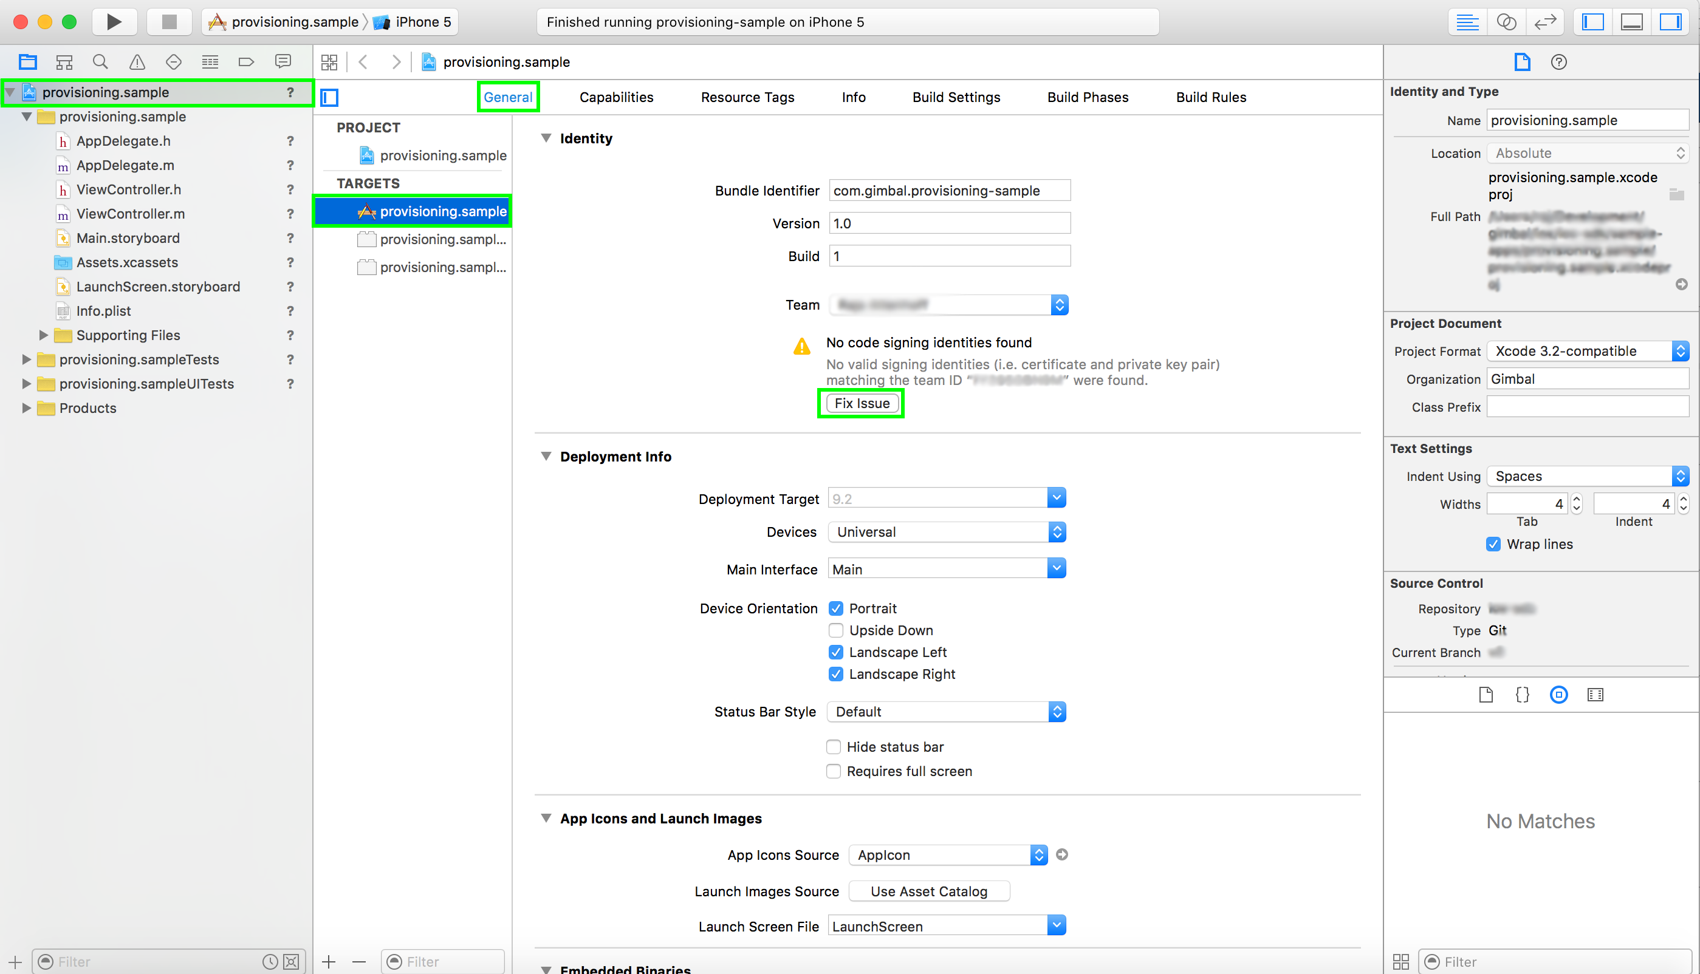
Task: Go forward in editor history
Action: coord(396,62)
